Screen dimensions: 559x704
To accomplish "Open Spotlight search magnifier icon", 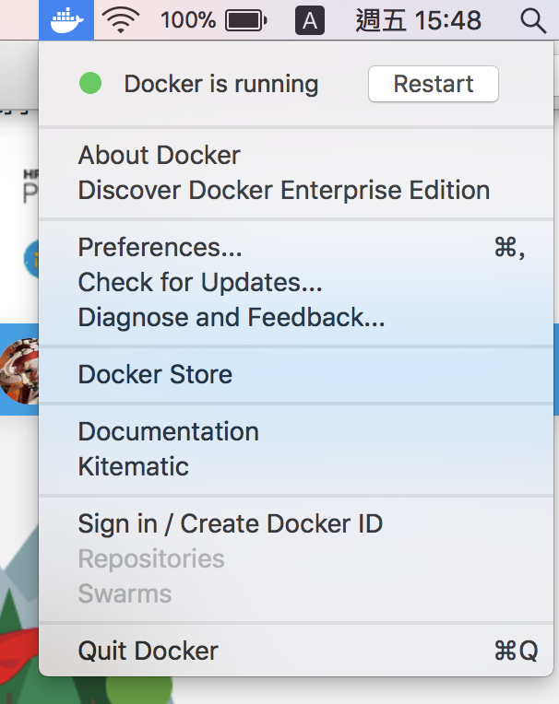I will [533, 19].
